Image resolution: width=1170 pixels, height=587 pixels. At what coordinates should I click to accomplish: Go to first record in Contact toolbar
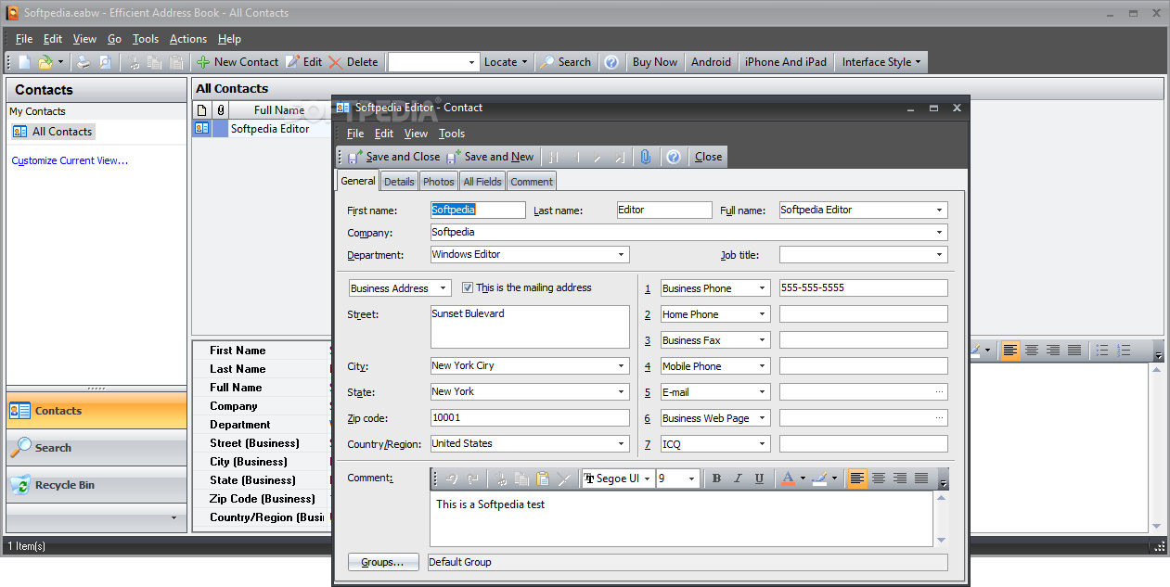point(554,157)
